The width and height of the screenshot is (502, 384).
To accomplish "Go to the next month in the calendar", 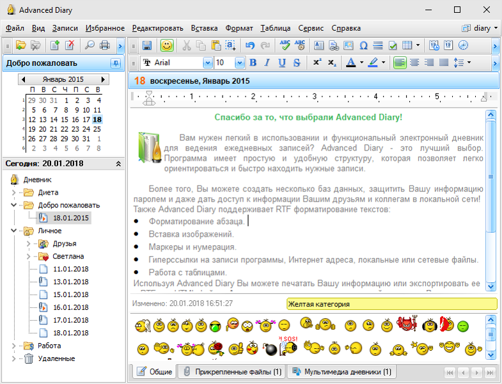I will pyautogui.click(x=103, y=79).
